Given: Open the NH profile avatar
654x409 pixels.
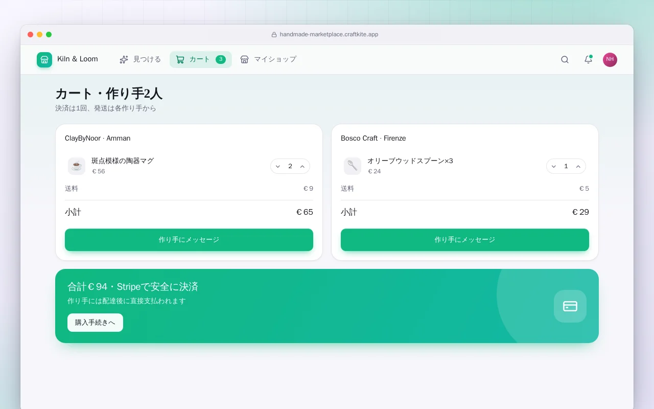Looking at the screenshot, I should pos(610,59).
